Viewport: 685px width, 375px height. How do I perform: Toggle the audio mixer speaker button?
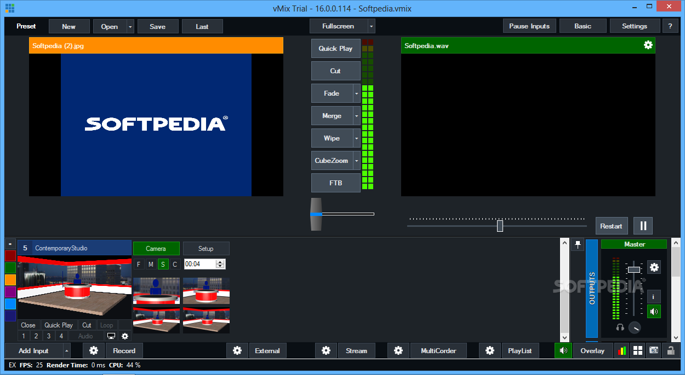tap(563, 351)
